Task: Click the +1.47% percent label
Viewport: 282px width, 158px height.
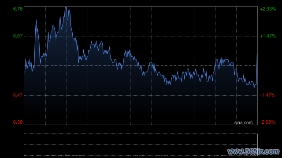Action: (268, 36)
